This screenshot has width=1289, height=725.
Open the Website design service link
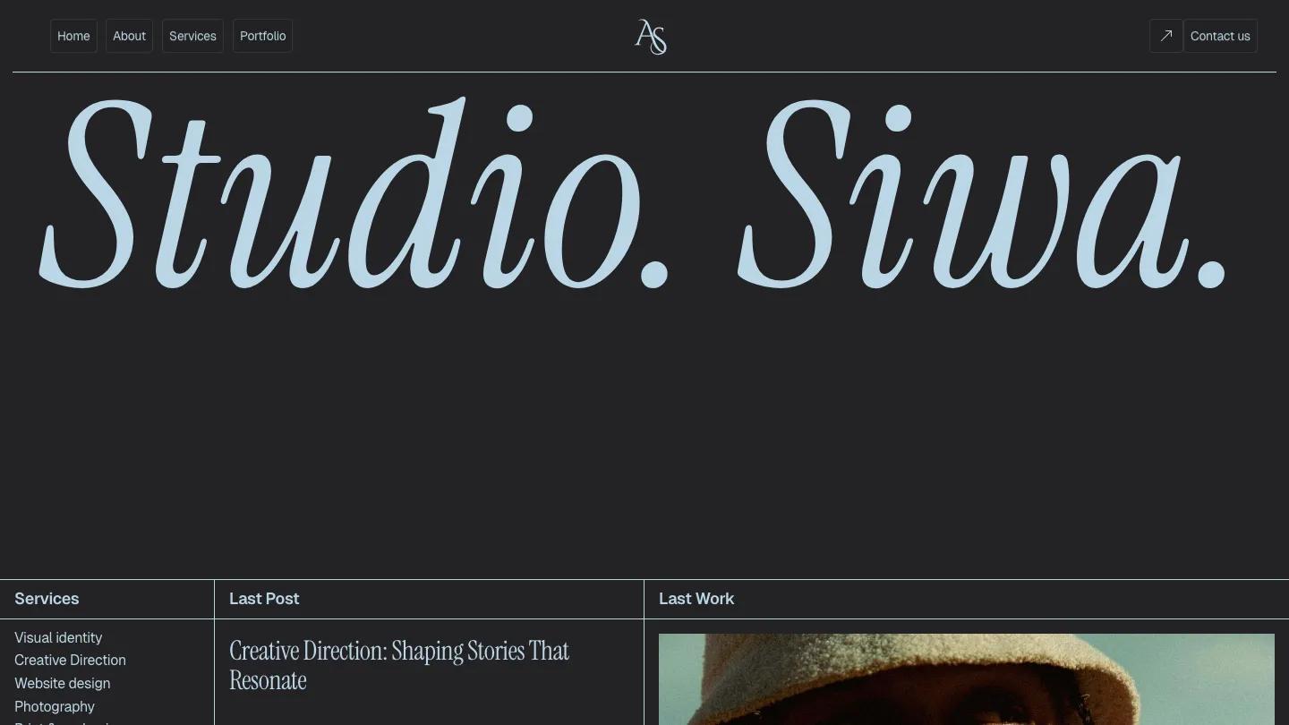tap(63, 683)
